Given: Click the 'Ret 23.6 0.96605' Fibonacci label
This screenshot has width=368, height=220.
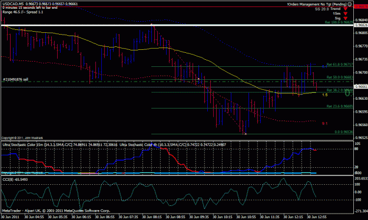Looking at the screenshot, I should [340, 106].
